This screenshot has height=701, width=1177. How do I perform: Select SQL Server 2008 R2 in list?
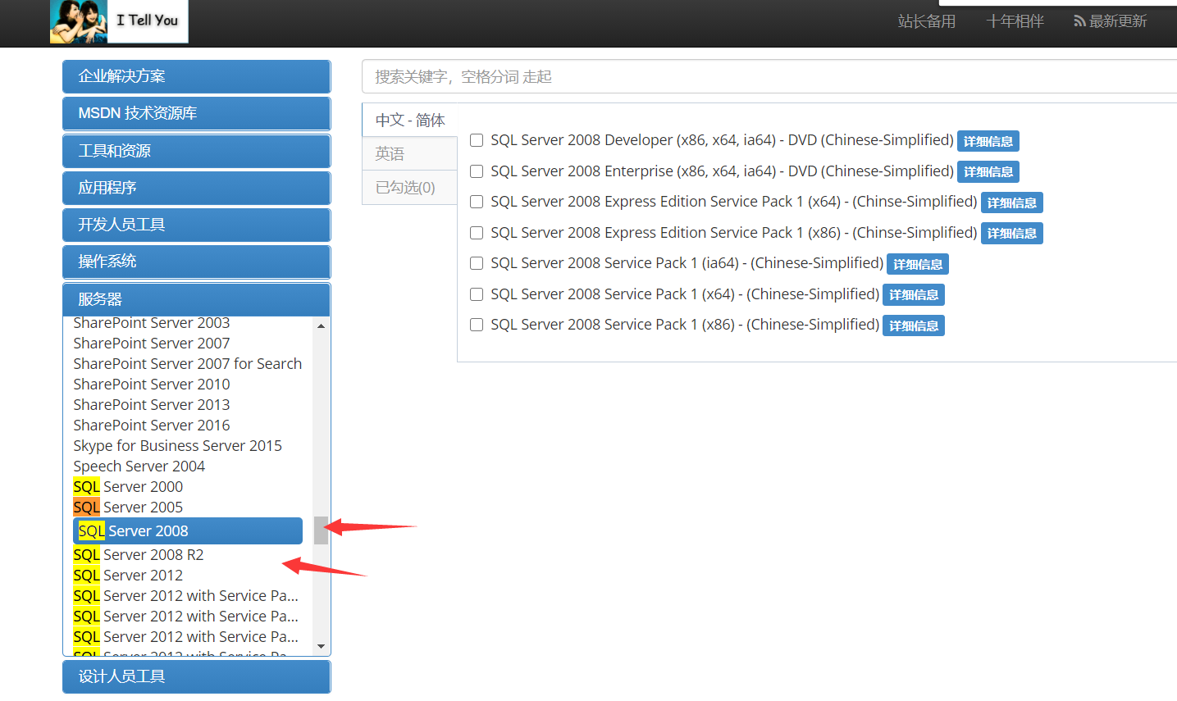tap(139, 555)
